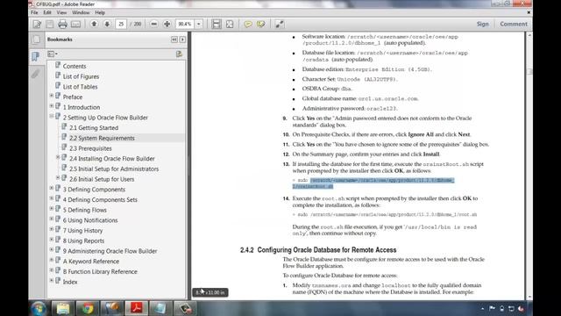
Task: Expand 4 Defining Components Sets bookmark
Action: [52, 198]
